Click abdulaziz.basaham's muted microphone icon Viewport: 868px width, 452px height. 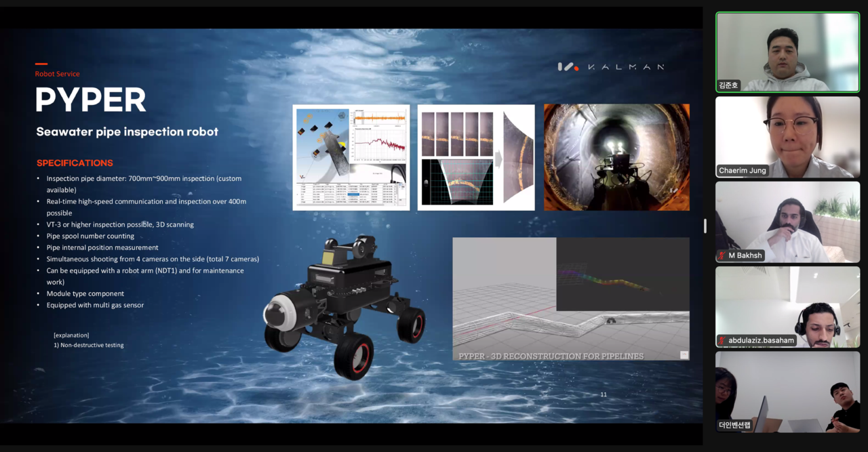pyautogui.click(x=723, y=340)
